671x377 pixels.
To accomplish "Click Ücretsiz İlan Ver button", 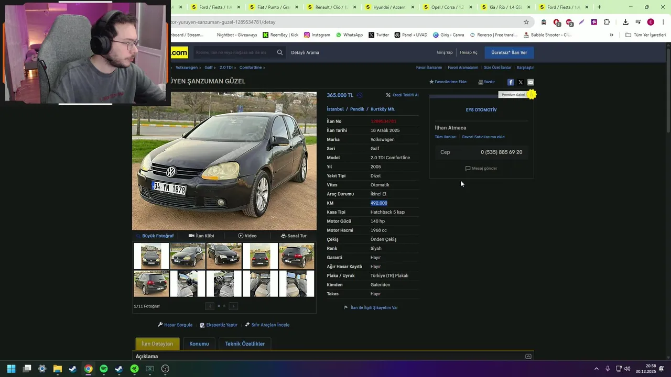I will 509,52.
